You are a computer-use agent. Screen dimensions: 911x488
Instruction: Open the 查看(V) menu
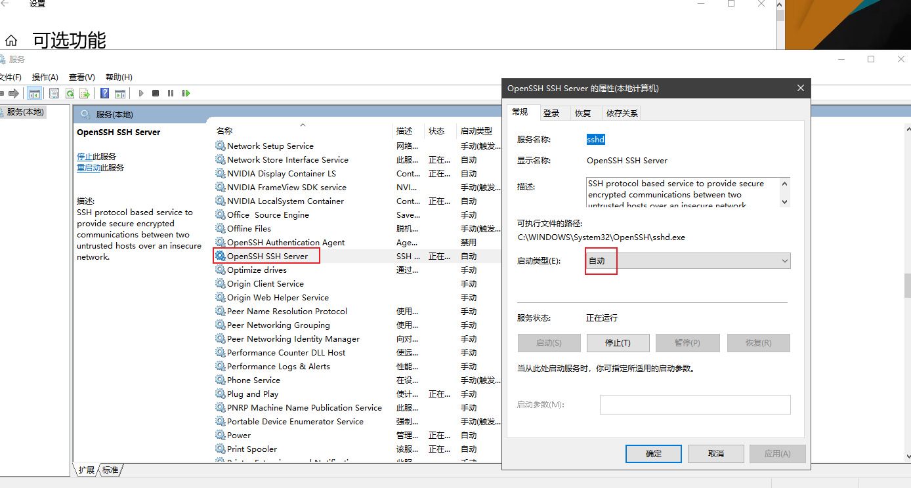click(x=81, y=77)
